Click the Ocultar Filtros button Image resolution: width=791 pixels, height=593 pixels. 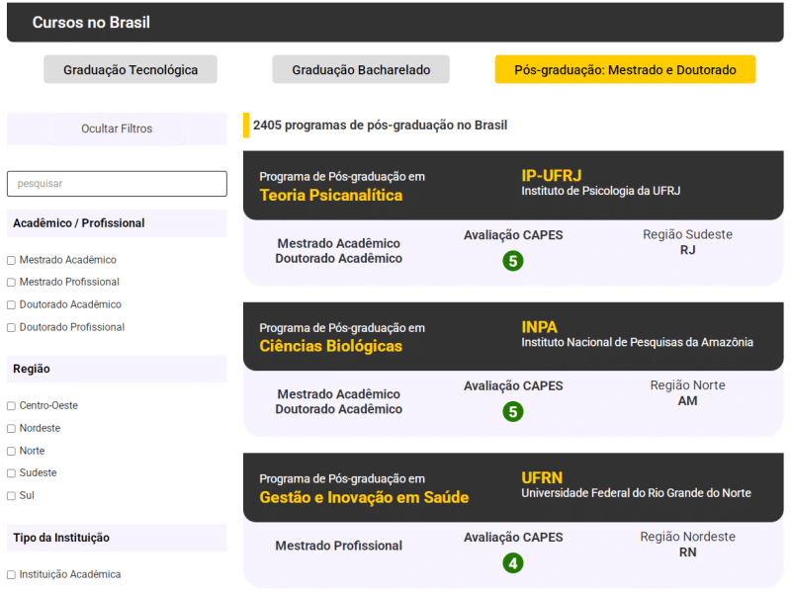(117, 128)
